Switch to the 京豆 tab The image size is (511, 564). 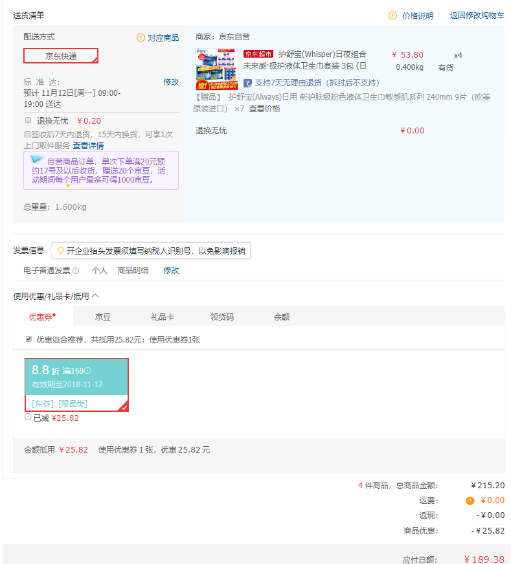[x=103, y=317]
